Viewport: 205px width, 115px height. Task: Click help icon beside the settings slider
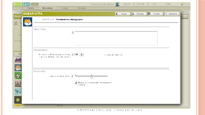pyautogui.click(x=73, y=76)
